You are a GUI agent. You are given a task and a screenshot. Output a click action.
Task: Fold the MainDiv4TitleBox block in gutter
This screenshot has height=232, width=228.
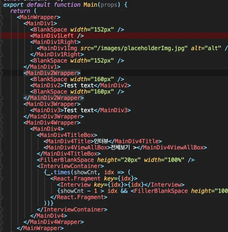coord(1,135)
